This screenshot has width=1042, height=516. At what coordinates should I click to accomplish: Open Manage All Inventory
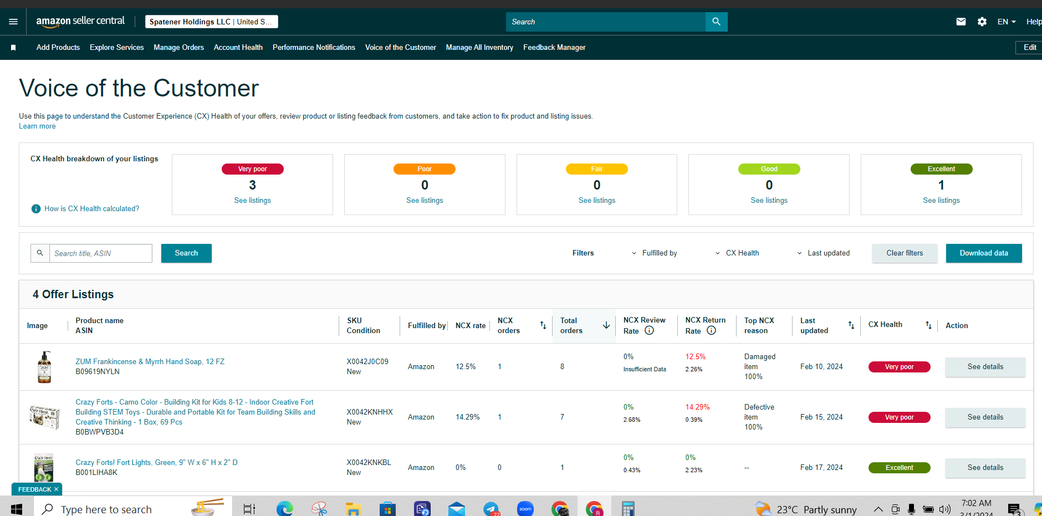479,48
